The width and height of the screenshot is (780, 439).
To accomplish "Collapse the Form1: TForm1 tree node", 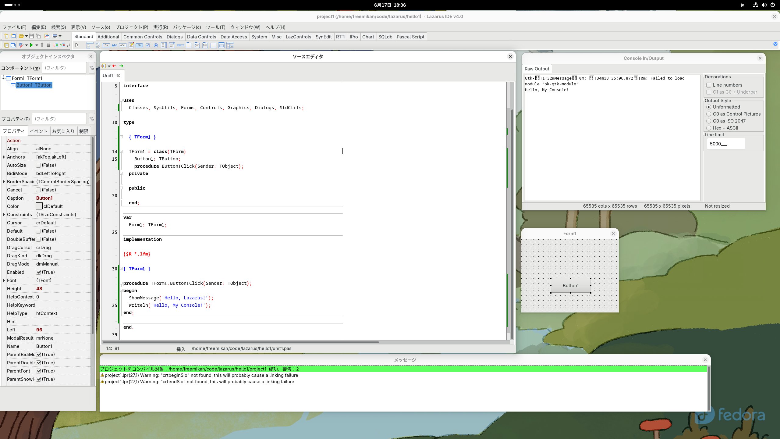I will click(3, 78).
